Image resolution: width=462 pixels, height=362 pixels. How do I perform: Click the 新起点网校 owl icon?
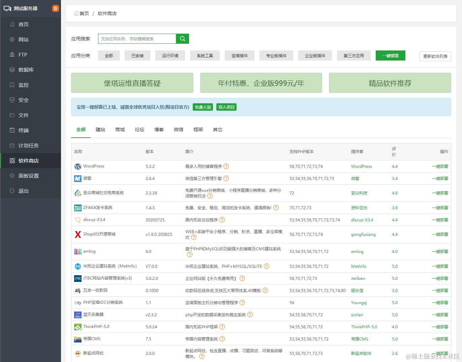78,353
